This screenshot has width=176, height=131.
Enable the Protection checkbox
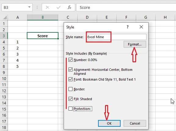(x=70, y=109)
